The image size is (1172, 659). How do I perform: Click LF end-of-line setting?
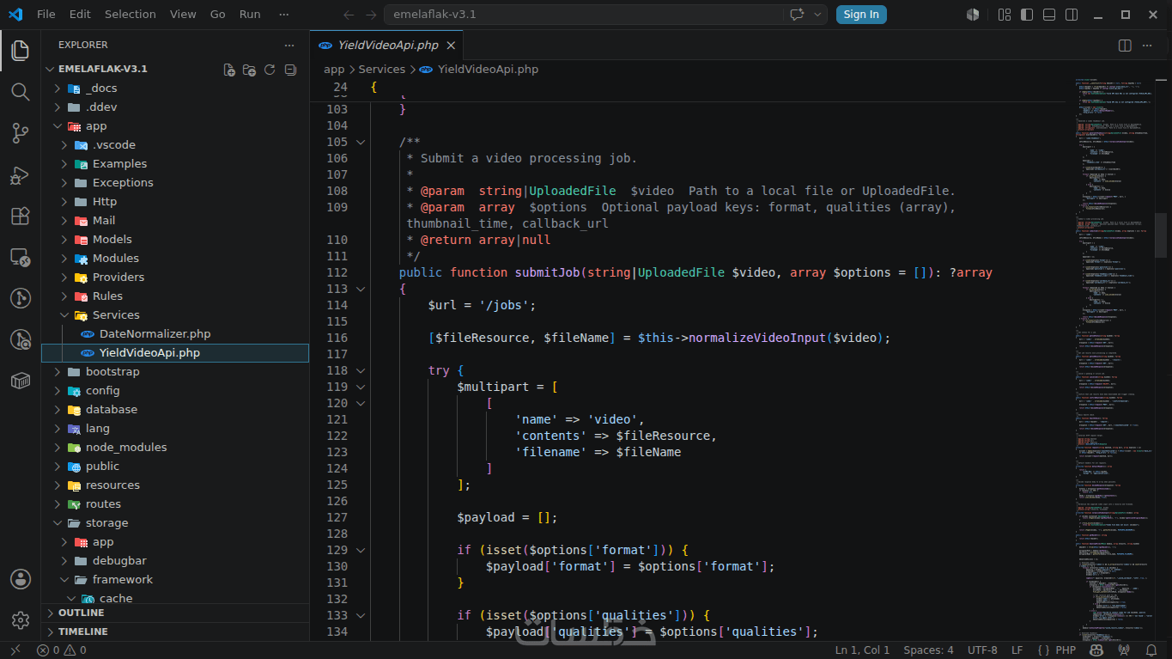(1017, 650)
